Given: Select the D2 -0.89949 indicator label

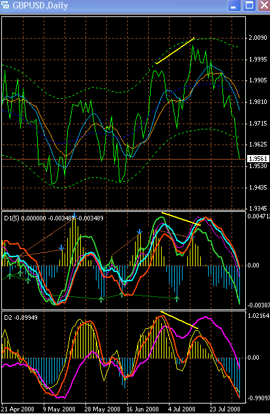Looking at the screenshot, I should [x=21, y=317].
